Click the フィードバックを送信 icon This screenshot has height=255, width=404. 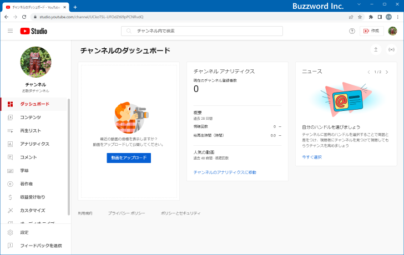point(11,246)
